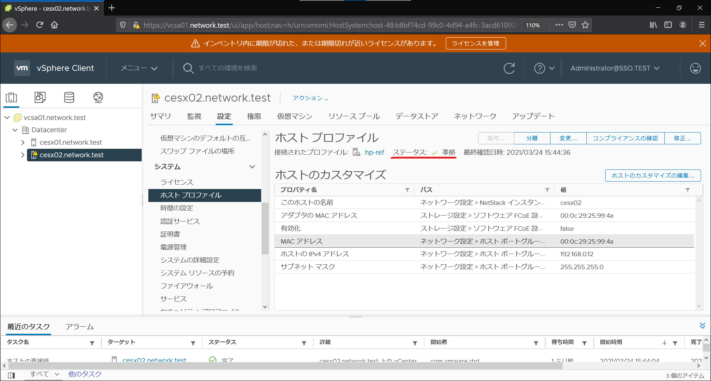Click the コンプライアンスの確認 button

[626, 138]
